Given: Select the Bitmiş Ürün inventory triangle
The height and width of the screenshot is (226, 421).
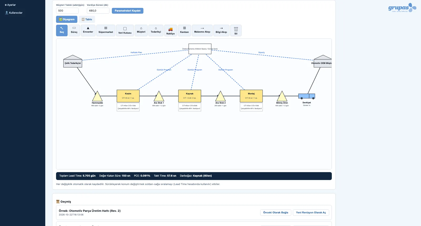Looking at the screenshot, I should [282, 96].
